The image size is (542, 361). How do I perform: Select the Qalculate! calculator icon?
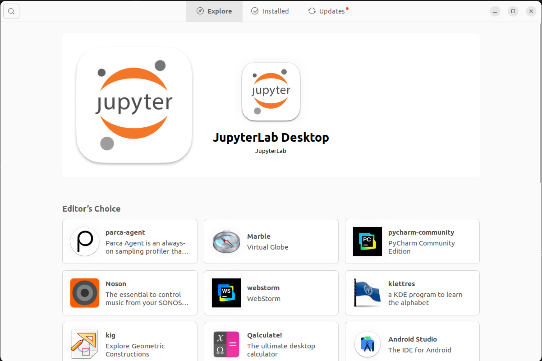pyautogui.click(x=226, y=344)
